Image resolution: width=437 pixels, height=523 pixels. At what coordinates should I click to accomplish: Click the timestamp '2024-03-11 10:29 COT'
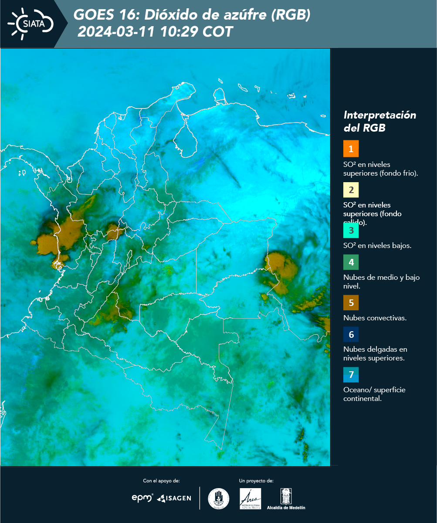(x=155, y=32)
